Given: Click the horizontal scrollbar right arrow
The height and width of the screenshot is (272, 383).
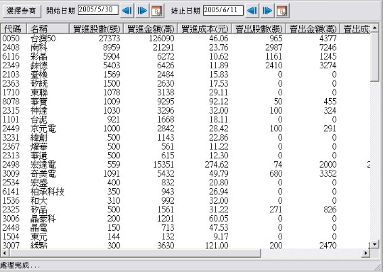Looking at the screenshot, I should [x=365, y=253].
